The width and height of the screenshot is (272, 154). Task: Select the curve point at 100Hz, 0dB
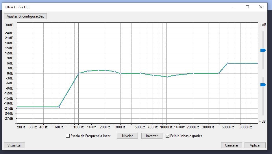(x=79, y=73)
